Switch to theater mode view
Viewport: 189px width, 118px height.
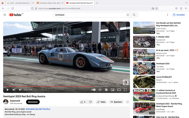tap(119, 90)
